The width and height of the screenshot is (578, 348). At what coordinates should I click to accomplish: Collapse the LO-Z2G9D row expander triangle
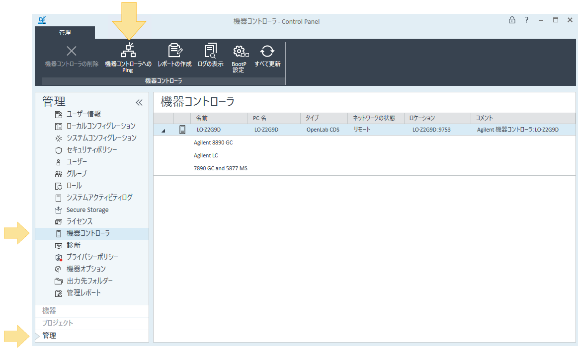tap(164, 130)
